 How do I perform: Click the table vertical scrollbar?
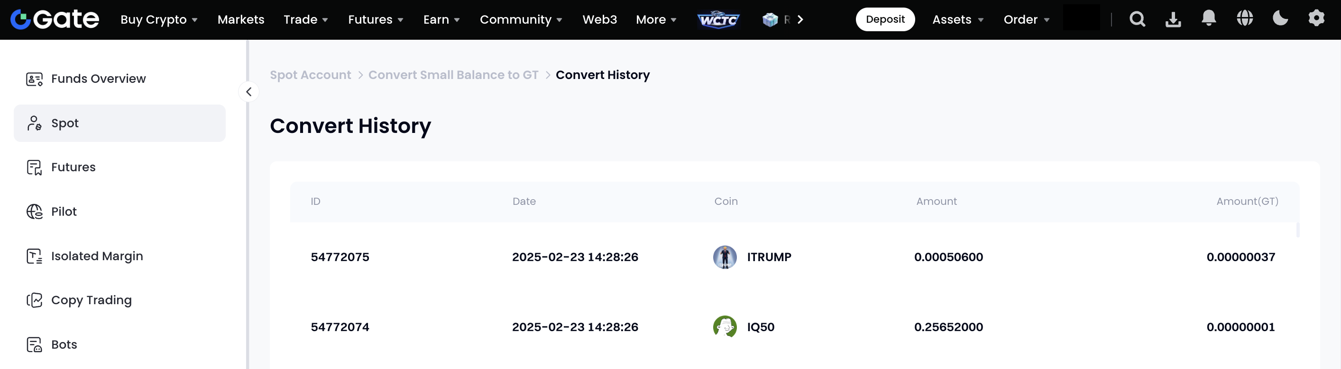point(1297,230)
